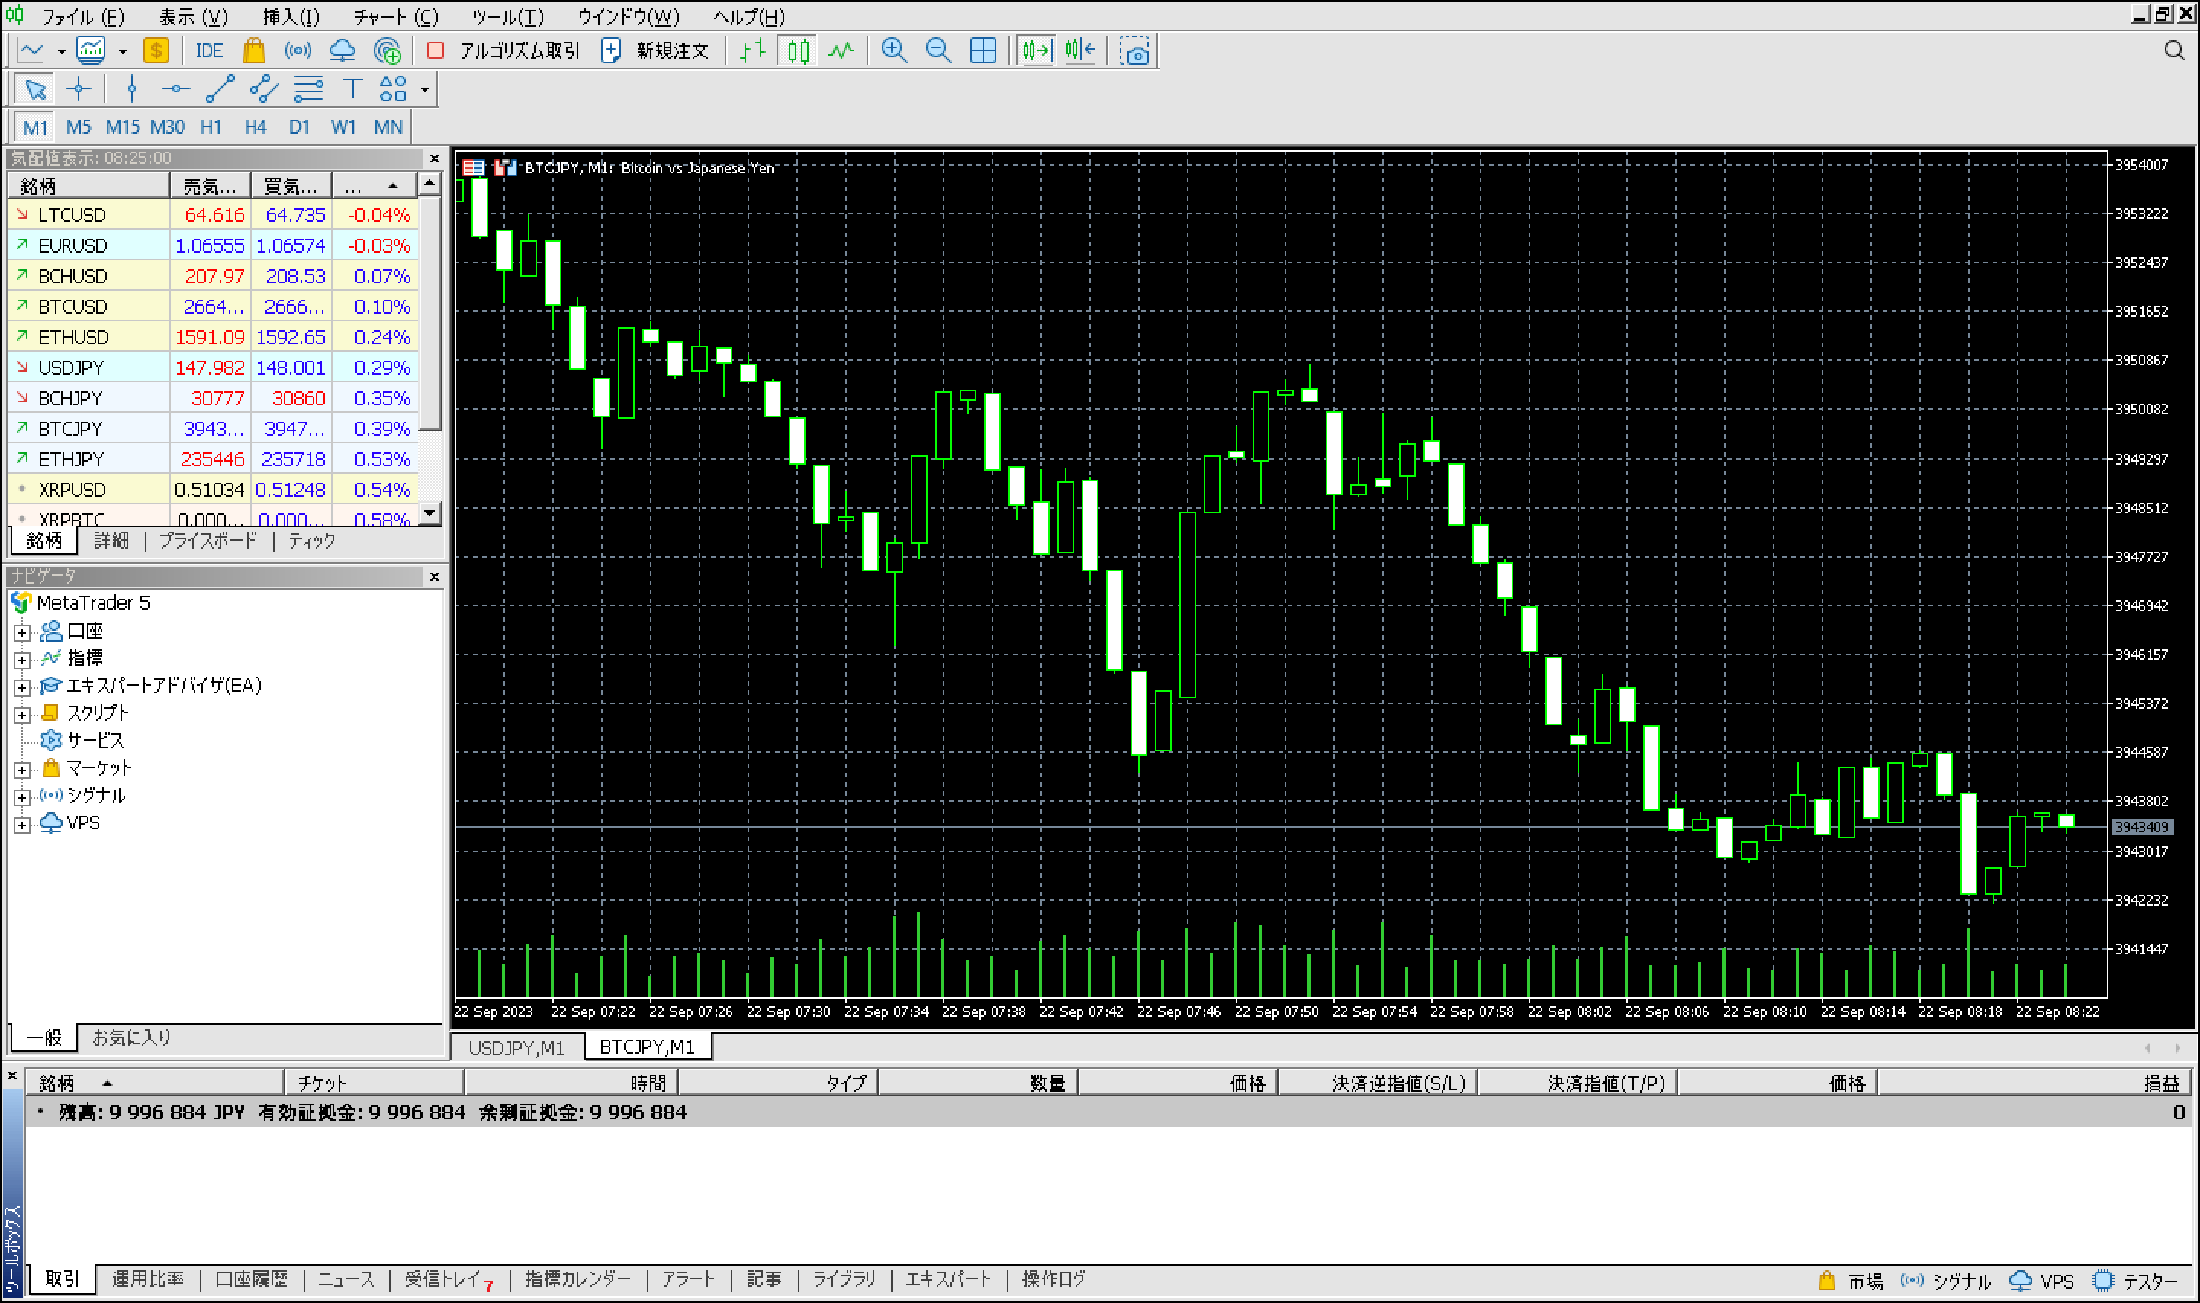Open the objects tool dropdown arrow
2200x1303 pixels.
pos(425,89)
